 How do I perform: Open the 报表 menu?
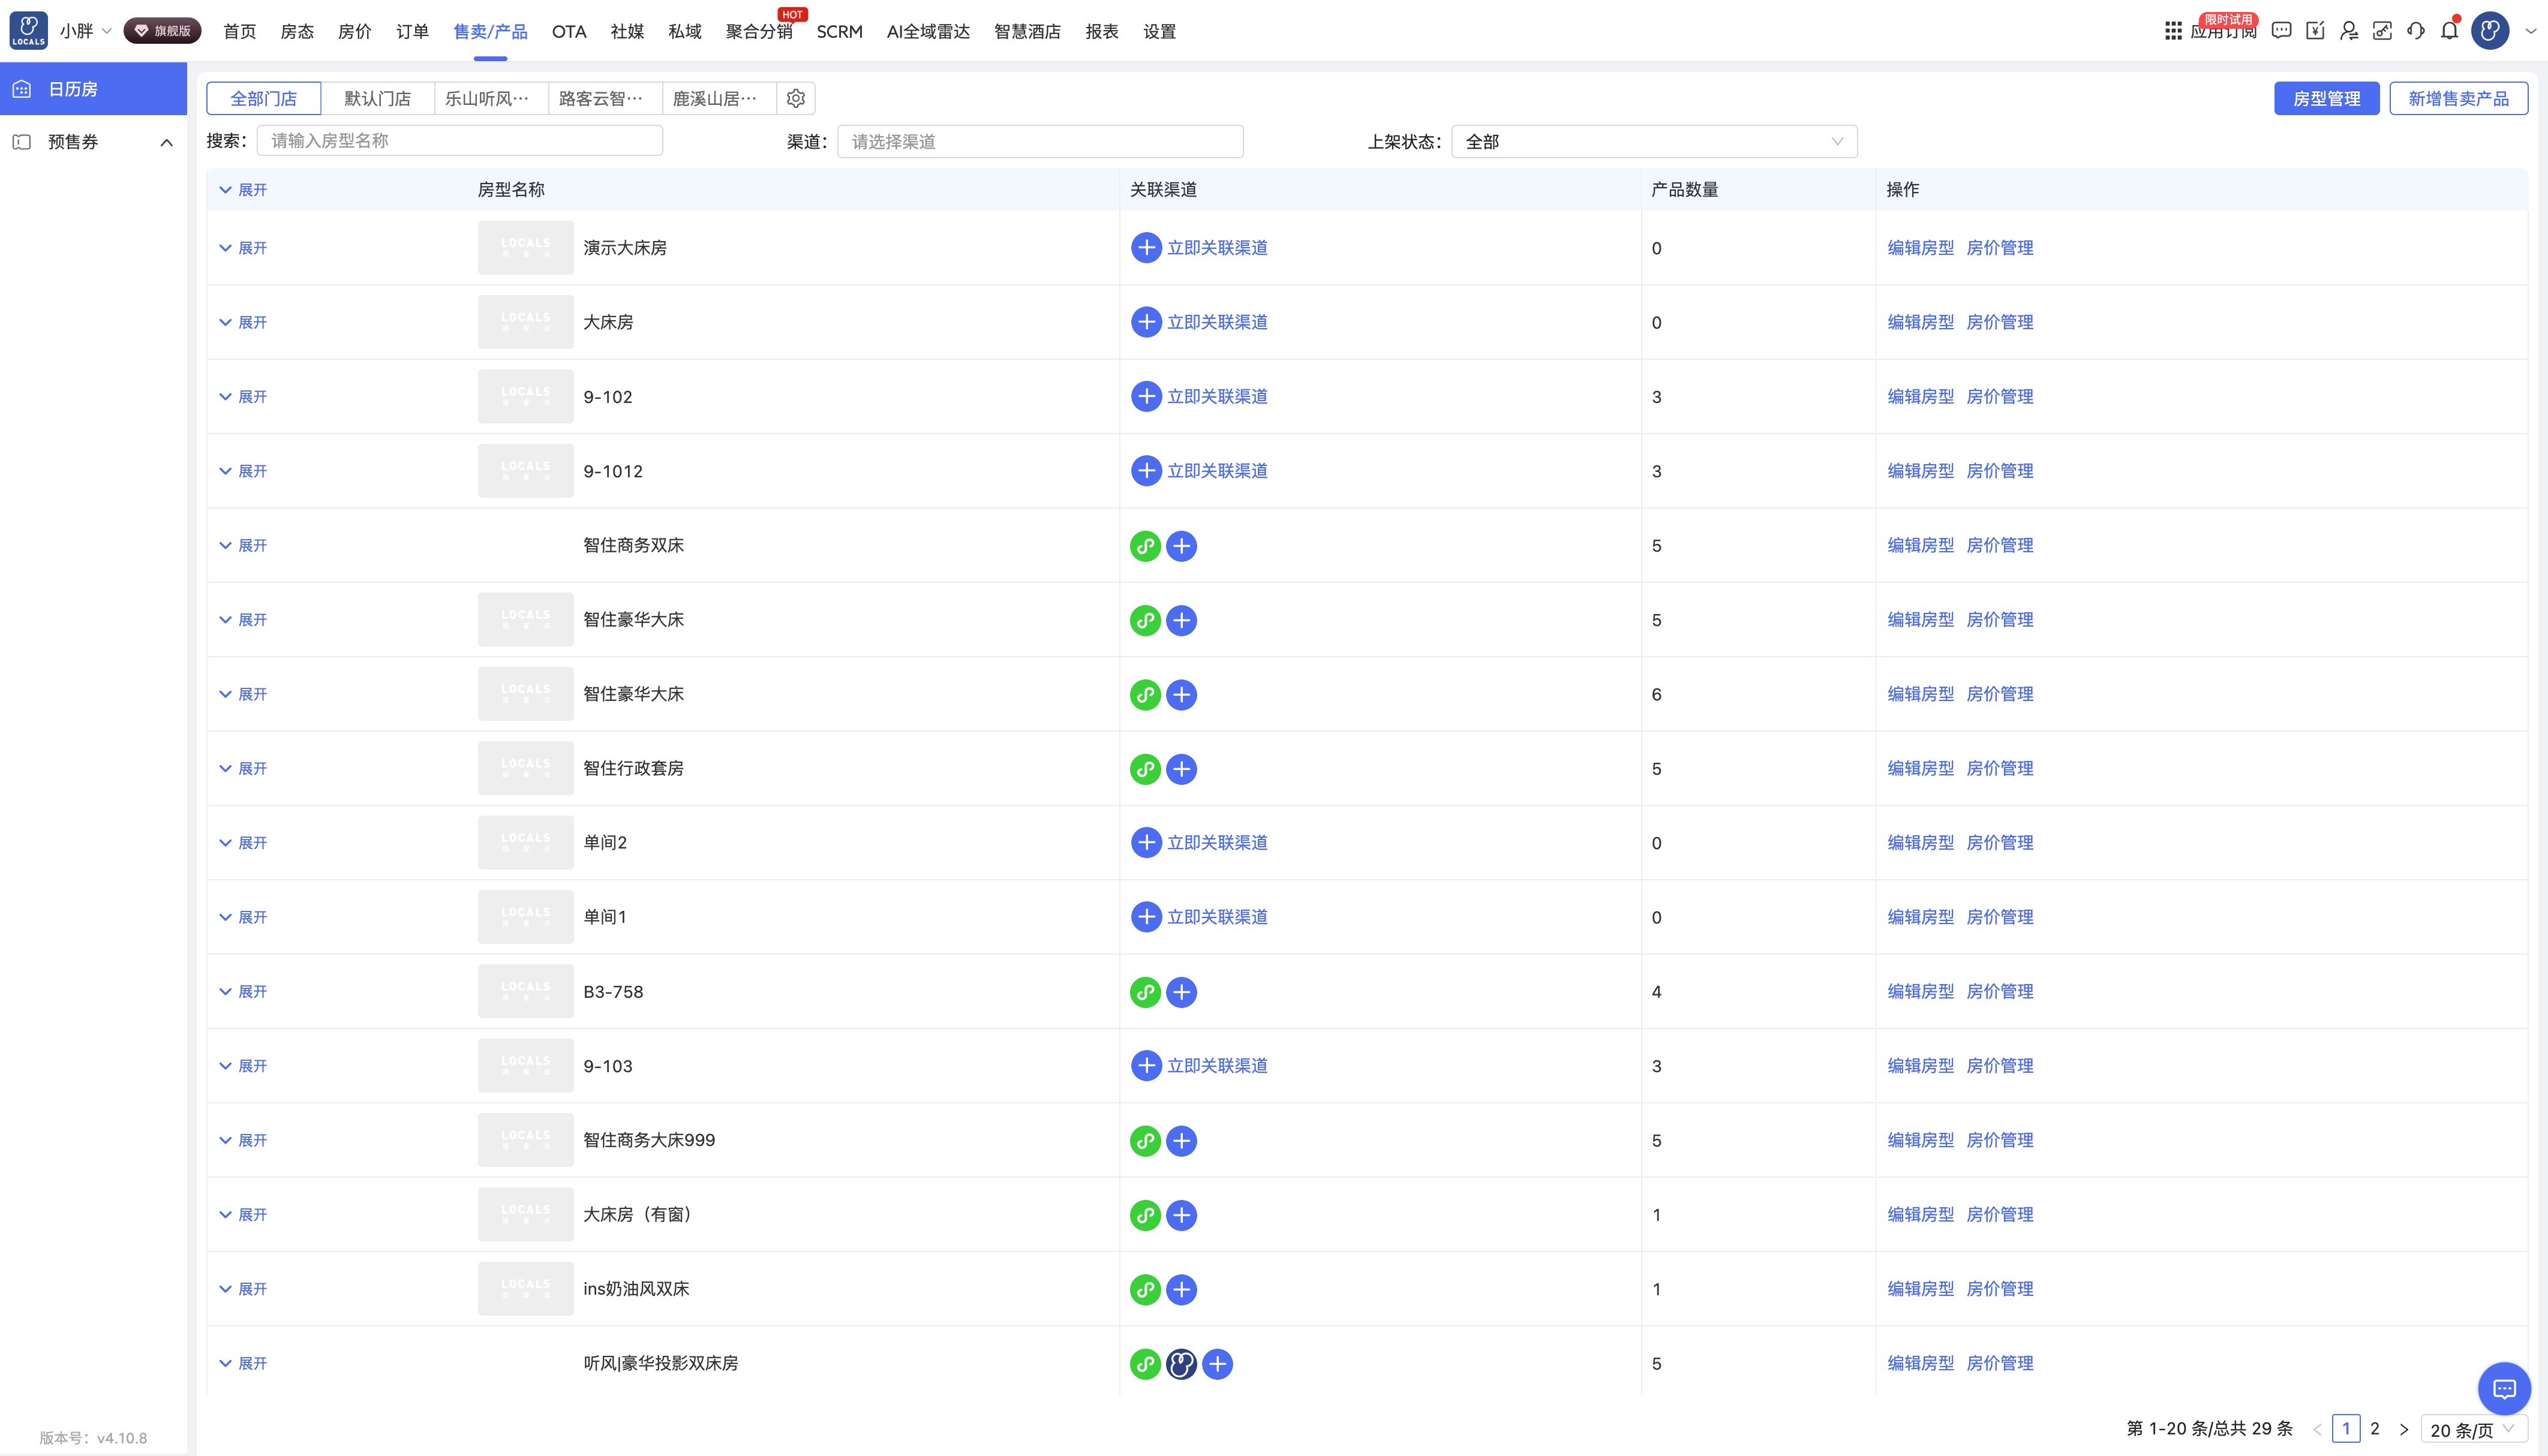click(x=1102, y=31)
